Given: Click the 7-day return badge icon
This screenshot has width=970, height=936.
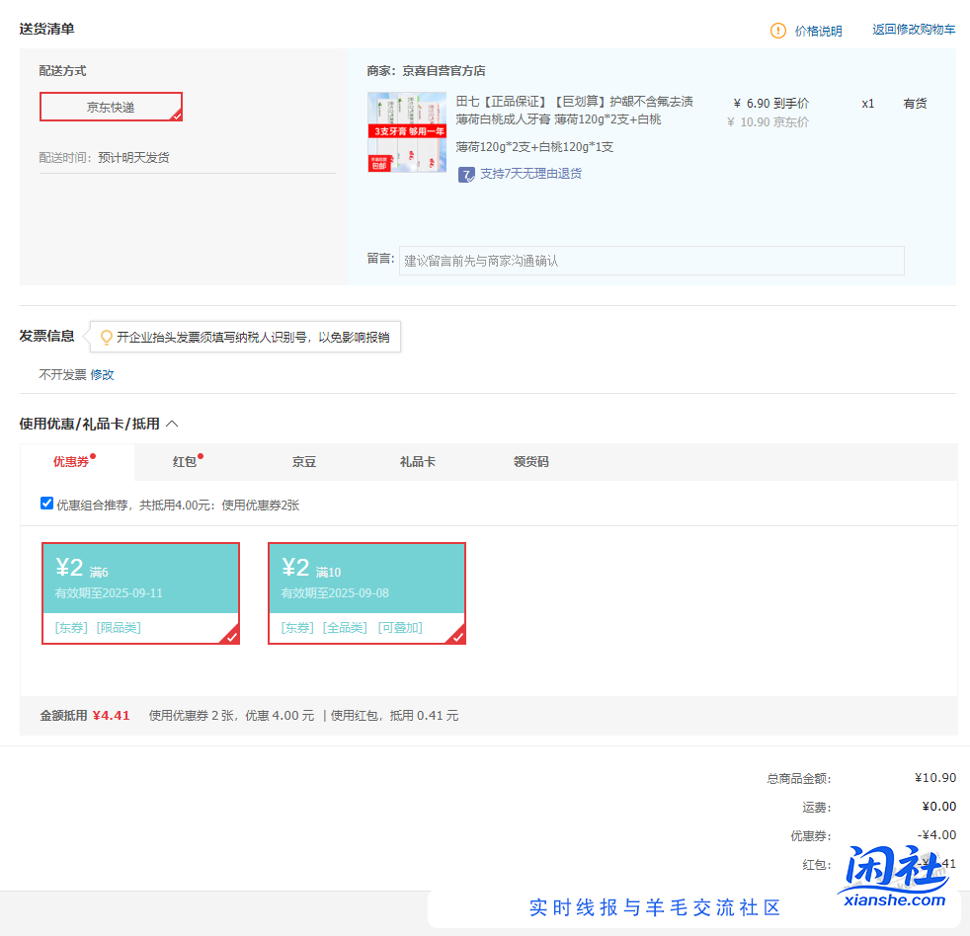Looking at the screenshot, I should 466,174.
